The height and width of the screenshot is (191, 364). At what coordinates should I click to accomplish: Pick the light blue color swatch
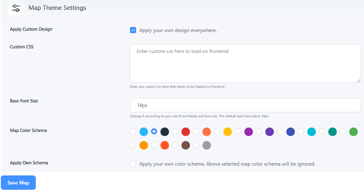click(144, 132)
